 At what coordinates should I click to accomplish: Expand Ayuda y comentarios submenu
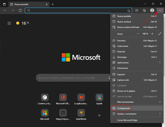(x=136, y=114)
